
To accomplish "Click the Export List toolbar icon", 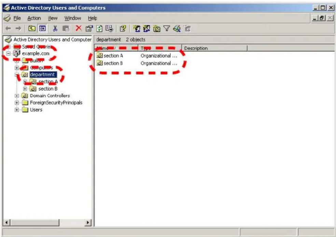I will point(109,28).
